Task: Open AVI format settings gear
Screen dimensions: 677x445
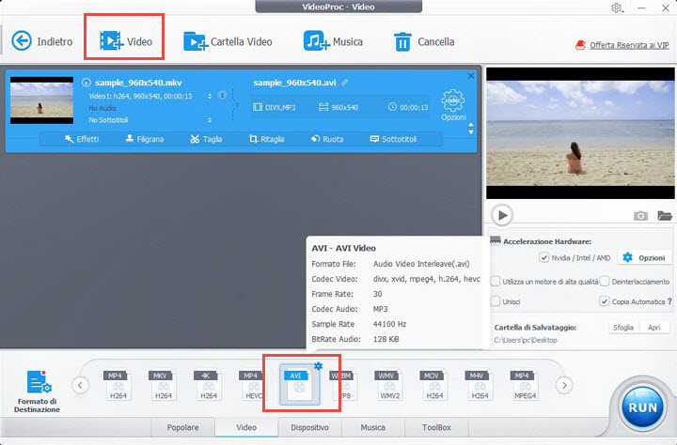Action: 318,366
